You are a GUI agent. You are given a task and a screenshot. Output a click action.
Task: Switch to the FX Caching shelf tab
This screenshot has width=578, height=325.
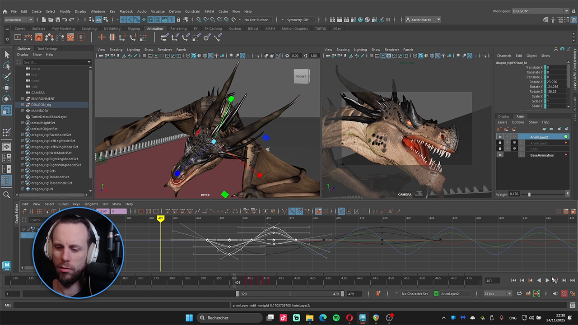213,28
